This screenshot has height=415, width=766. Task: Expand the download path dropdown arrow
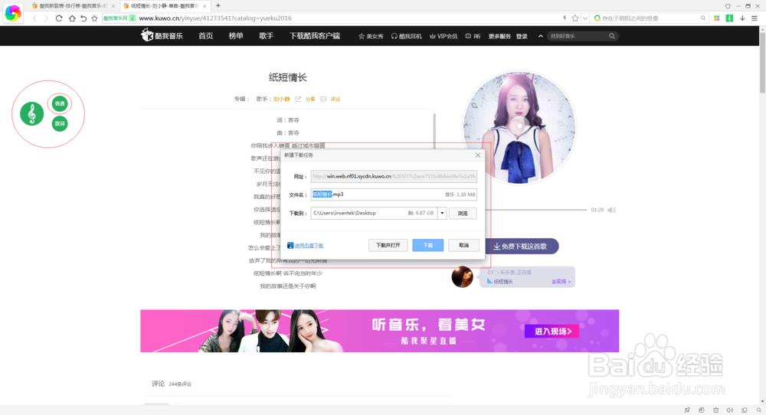click(x=442, y=214)
